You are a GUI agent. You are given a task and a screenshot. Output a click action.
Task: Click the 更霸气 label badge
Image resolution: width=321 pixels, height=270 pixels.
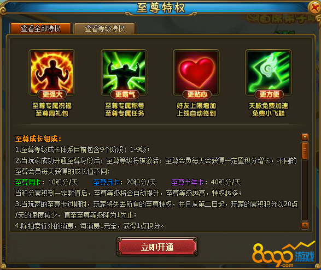coord(125,94)
